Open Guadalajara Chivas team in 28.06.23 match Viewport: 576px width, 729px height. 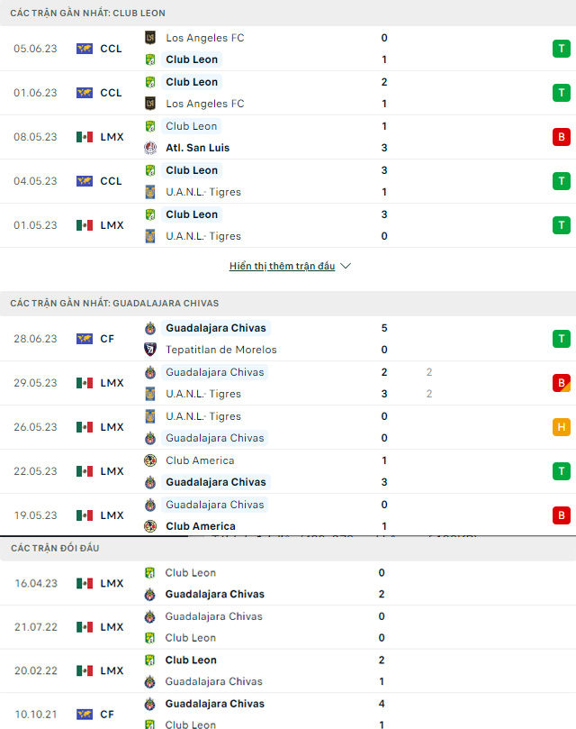tap(216, 328)
